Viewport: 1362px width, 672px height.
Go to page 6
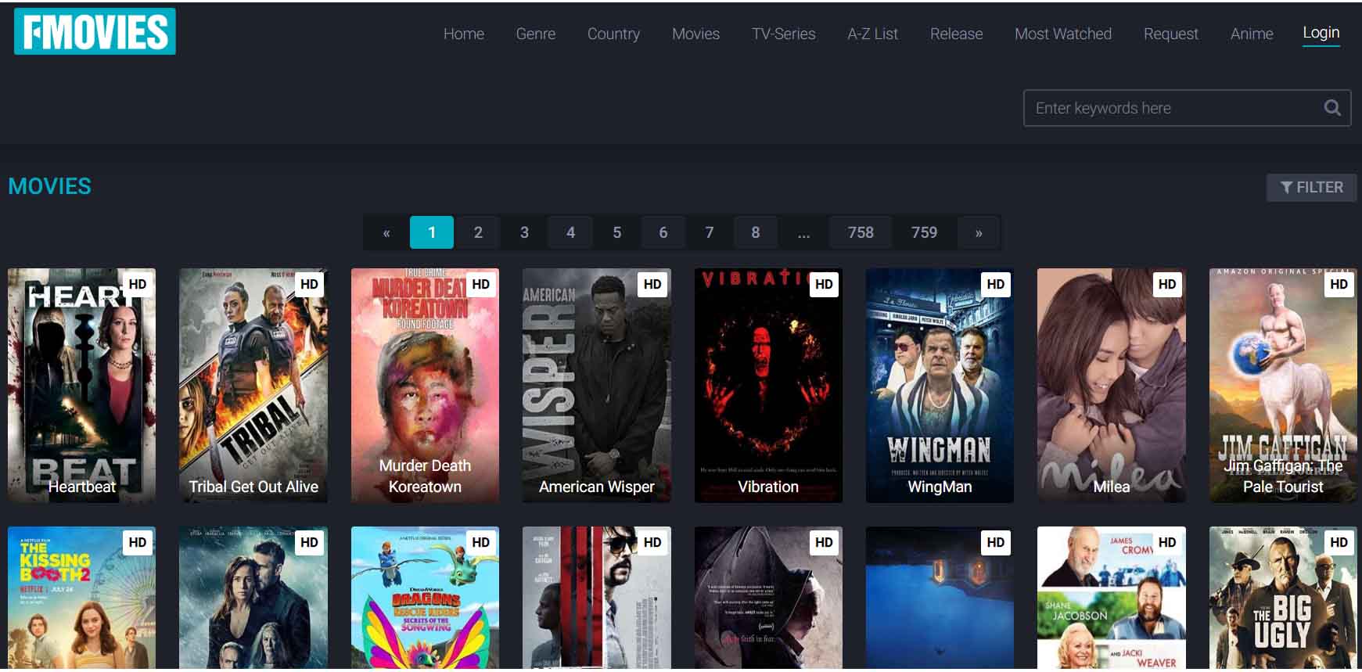[x=663, y=232]
